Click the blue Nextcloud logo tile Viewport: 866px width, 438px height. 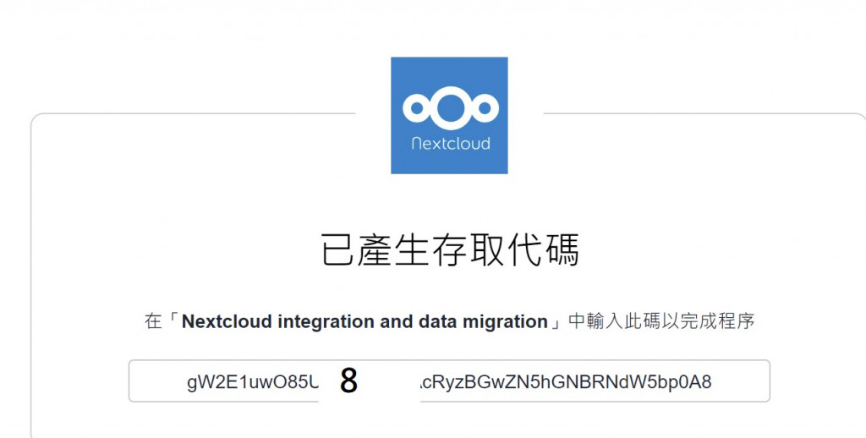coord(449,116)
